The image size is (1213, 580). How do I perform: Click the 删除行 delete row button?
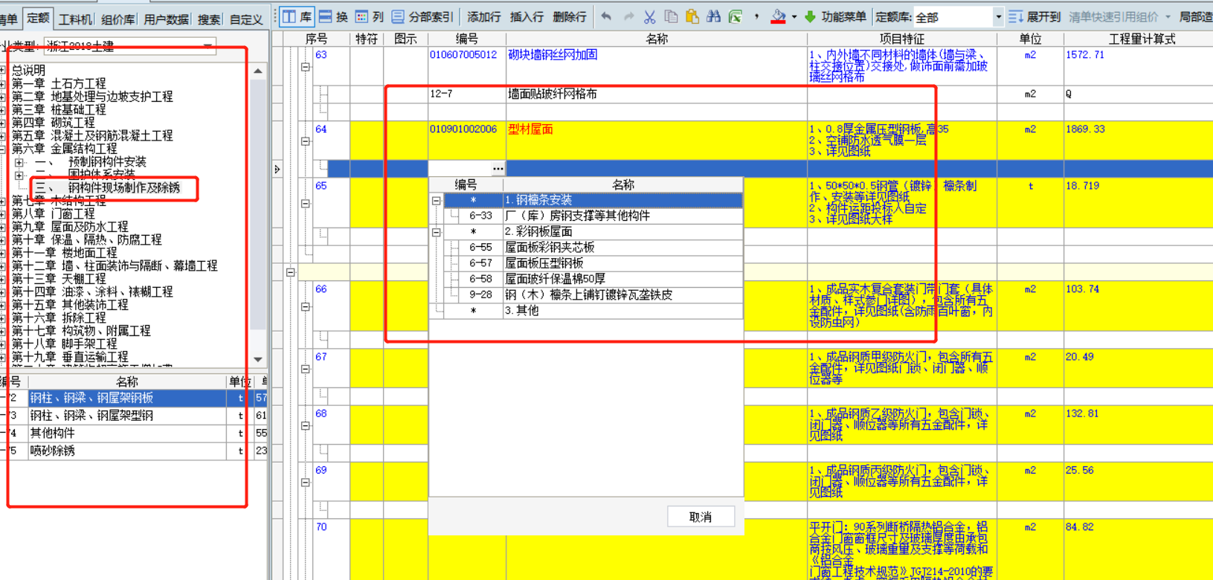[570, 16]
